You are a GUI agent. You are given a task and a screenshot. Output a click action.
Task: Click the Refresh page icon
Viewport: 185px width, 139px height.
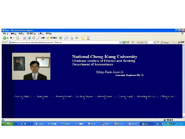click(29, 38)
